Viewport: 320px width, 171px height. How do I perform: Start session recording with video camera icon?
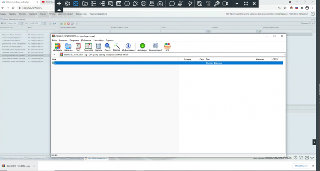click(x=225, y=4)
